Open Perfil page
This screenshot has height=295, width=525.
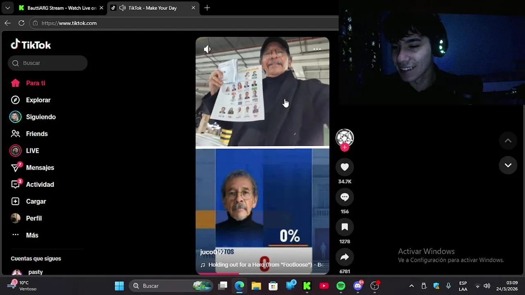click(26, 218)
